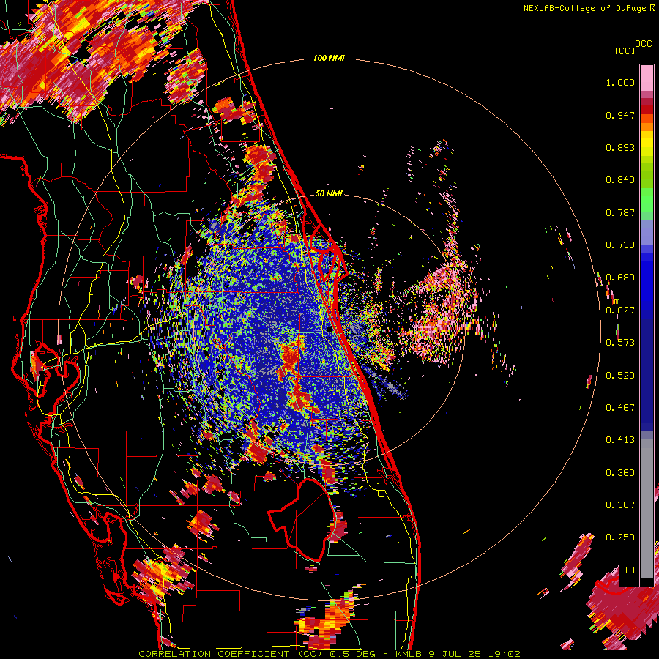Screen dimensions: 659x659
Task: Click the 0.733 scale value
Action: tap(620, 245)
